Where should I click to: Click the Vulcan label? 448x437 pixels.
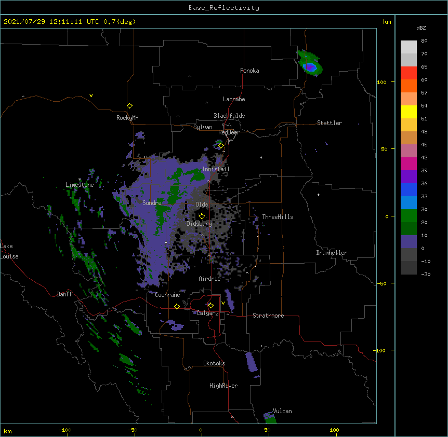282,411
